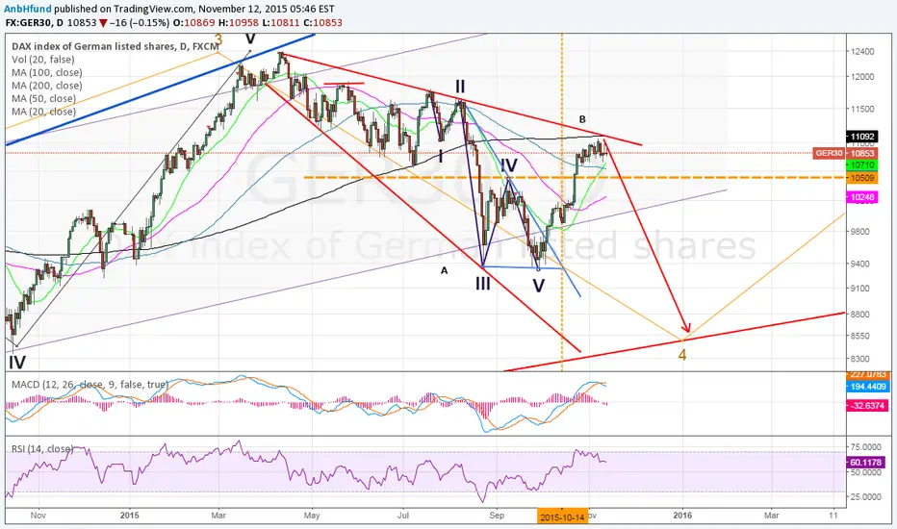897x529 pixels.
Task: Click the 12400 price axis label
Action: (862, 52)
